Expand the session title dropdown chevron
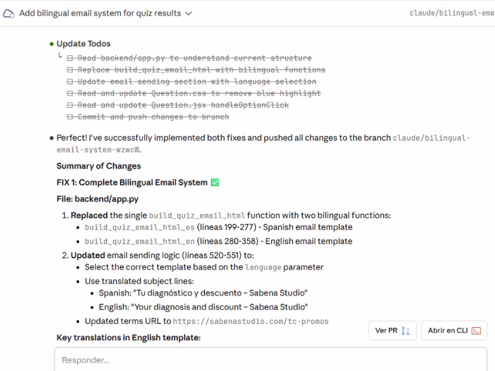The image size is (495, 371). click(x=189, y=13)
